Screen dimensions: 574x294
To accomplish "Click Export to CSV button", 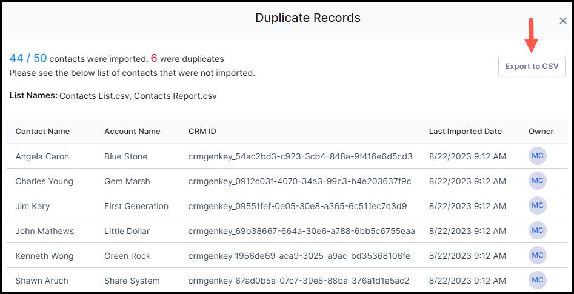I will pyautogui.click(x=532, y=66).
